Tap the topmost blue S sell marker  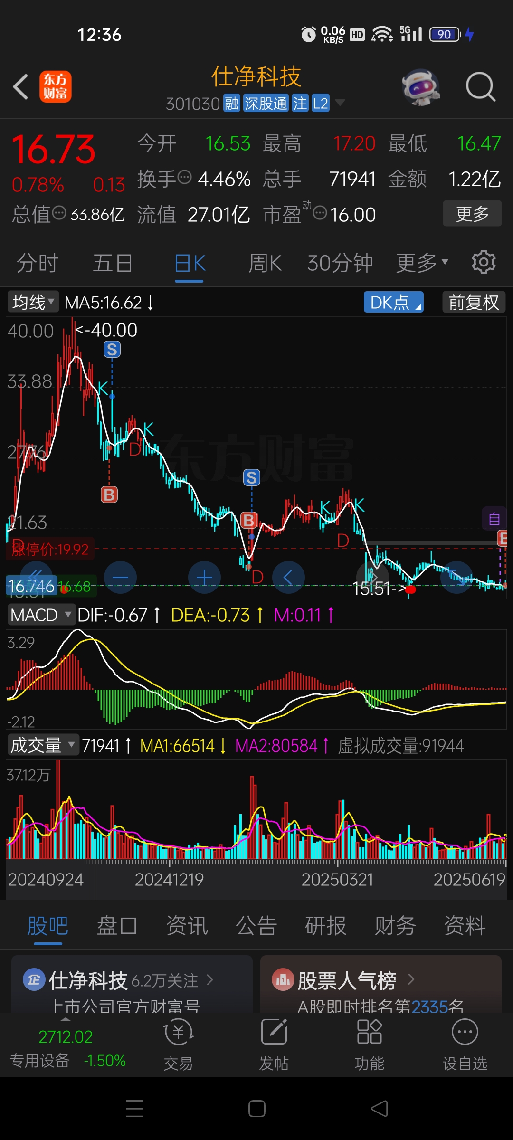pos(112,350)
